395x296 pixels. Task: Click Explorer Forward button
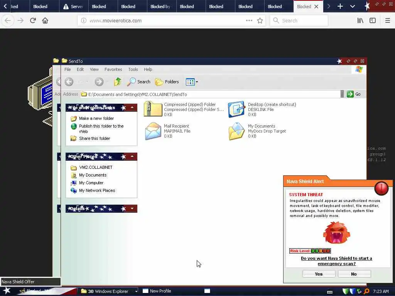click(99, 82)
